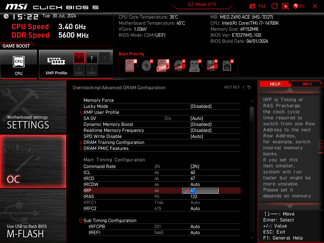Select USB floppy boot priority icon
This screenshot has width=324, height=243.
211,65
